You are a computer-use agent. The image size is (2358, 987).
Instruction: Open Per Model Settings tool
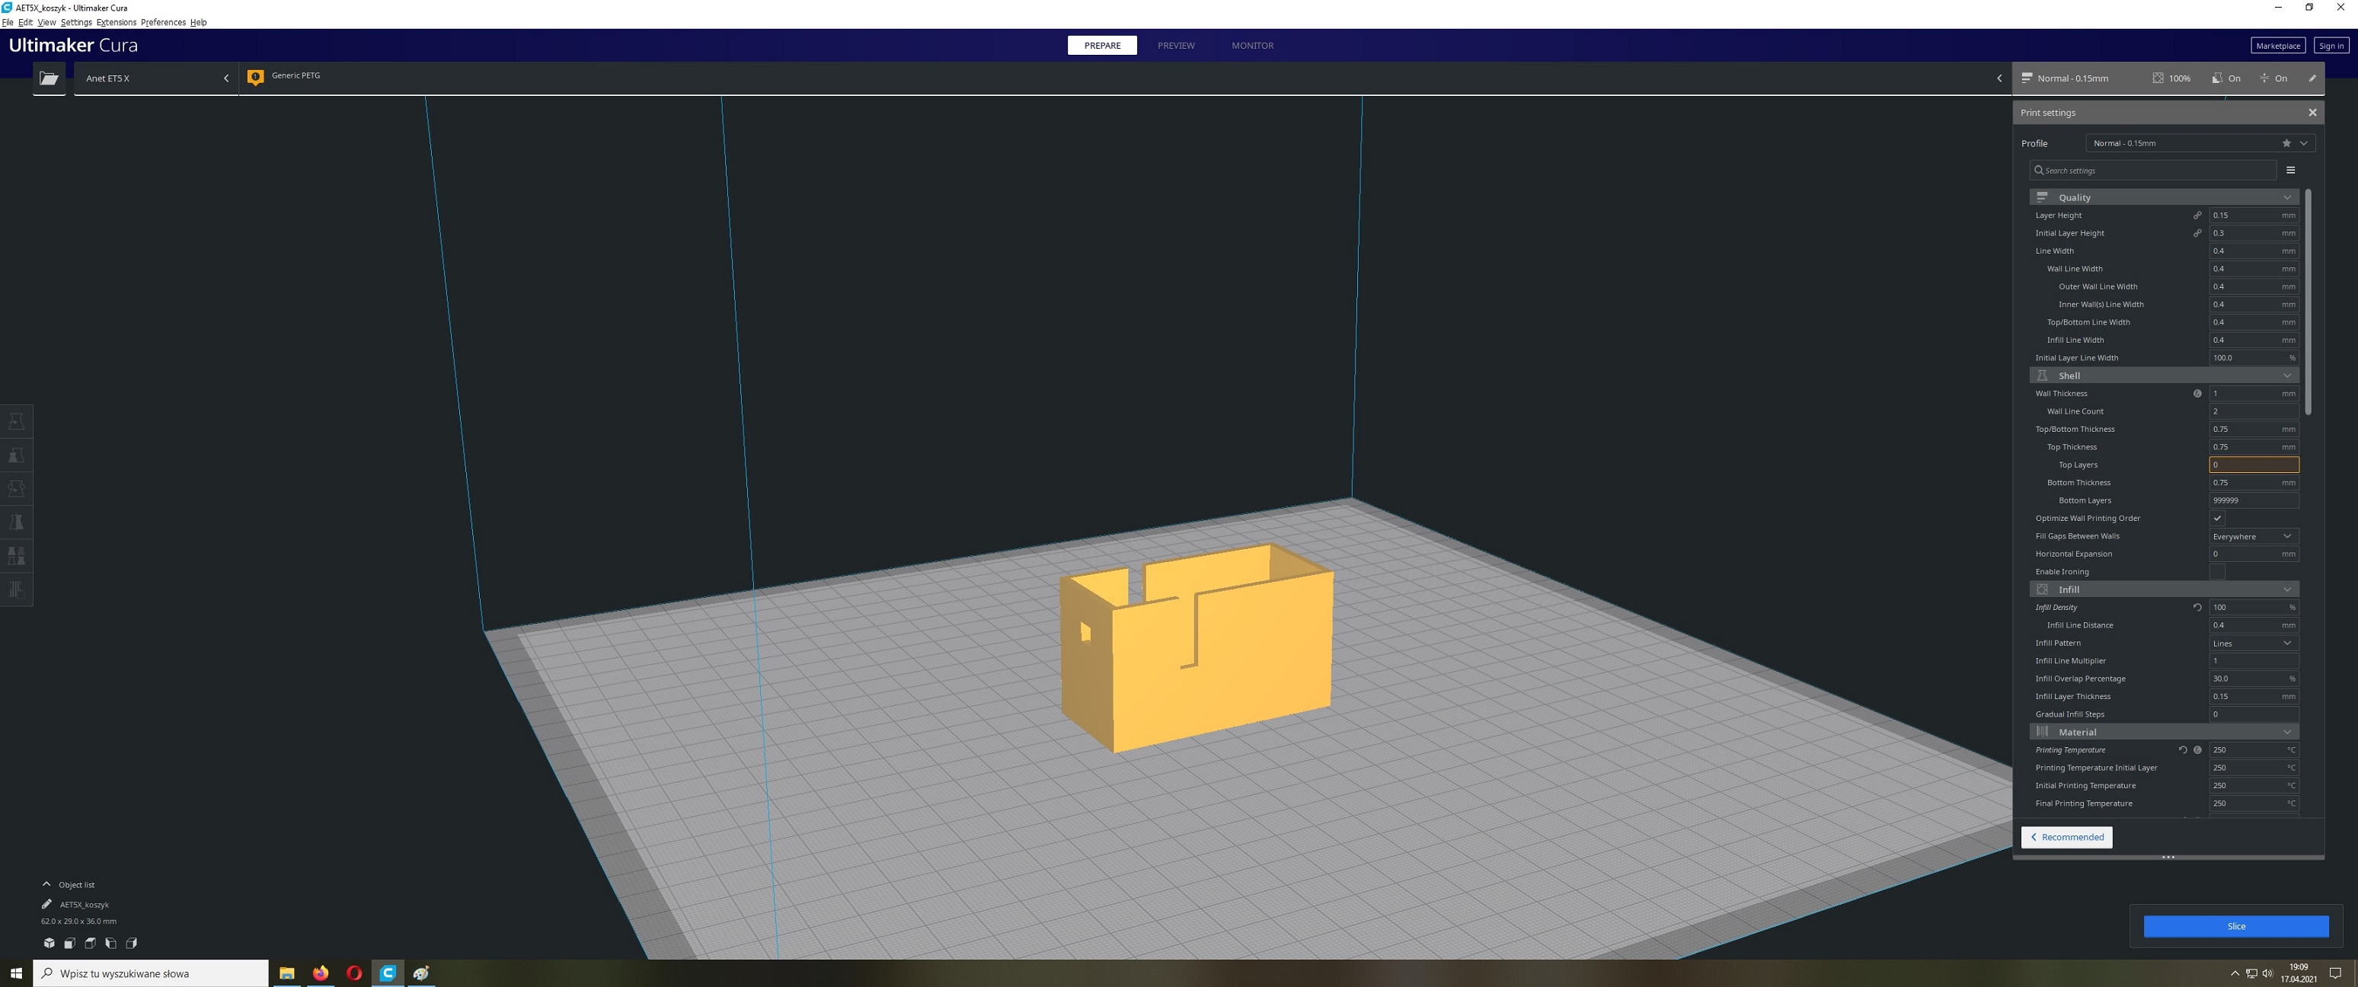[17, 556]
